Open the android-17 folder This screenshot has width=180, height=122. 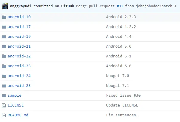click(x=19, y=27)
